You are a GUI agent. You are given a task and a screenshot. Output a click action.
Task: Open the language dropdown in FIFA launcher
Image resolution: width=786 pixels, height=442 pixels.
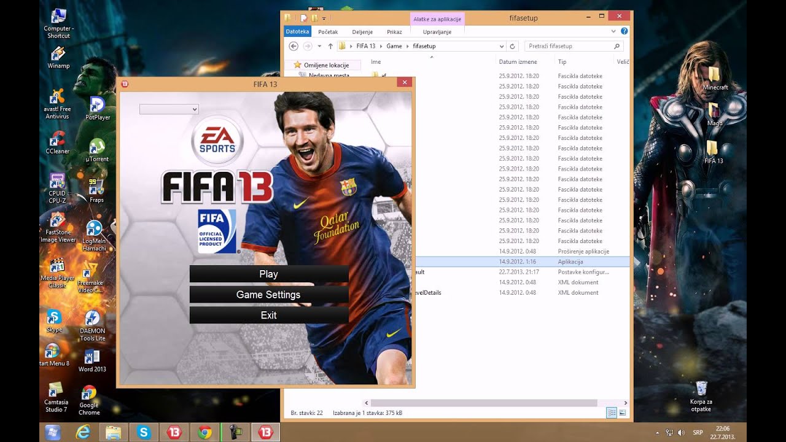[169, 109]
